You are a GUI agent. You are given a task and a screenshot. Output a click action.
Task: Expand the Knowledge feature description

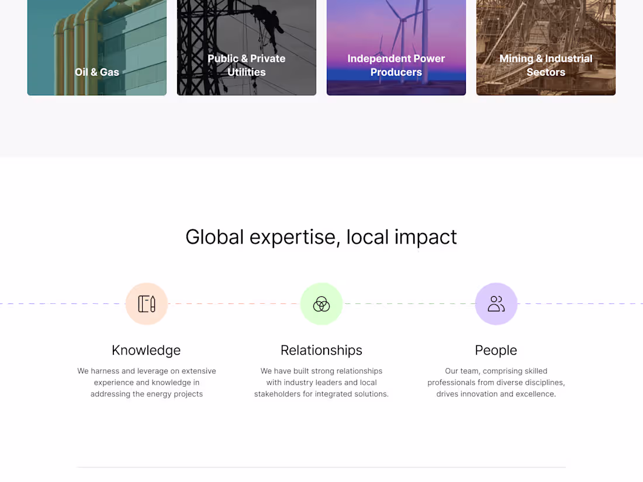coord(146,382)
